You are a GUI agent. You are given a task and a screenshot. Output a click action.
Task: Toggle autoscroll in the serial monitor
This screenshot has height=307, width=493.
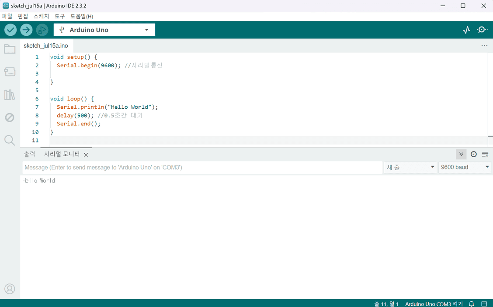click(461, 154)
